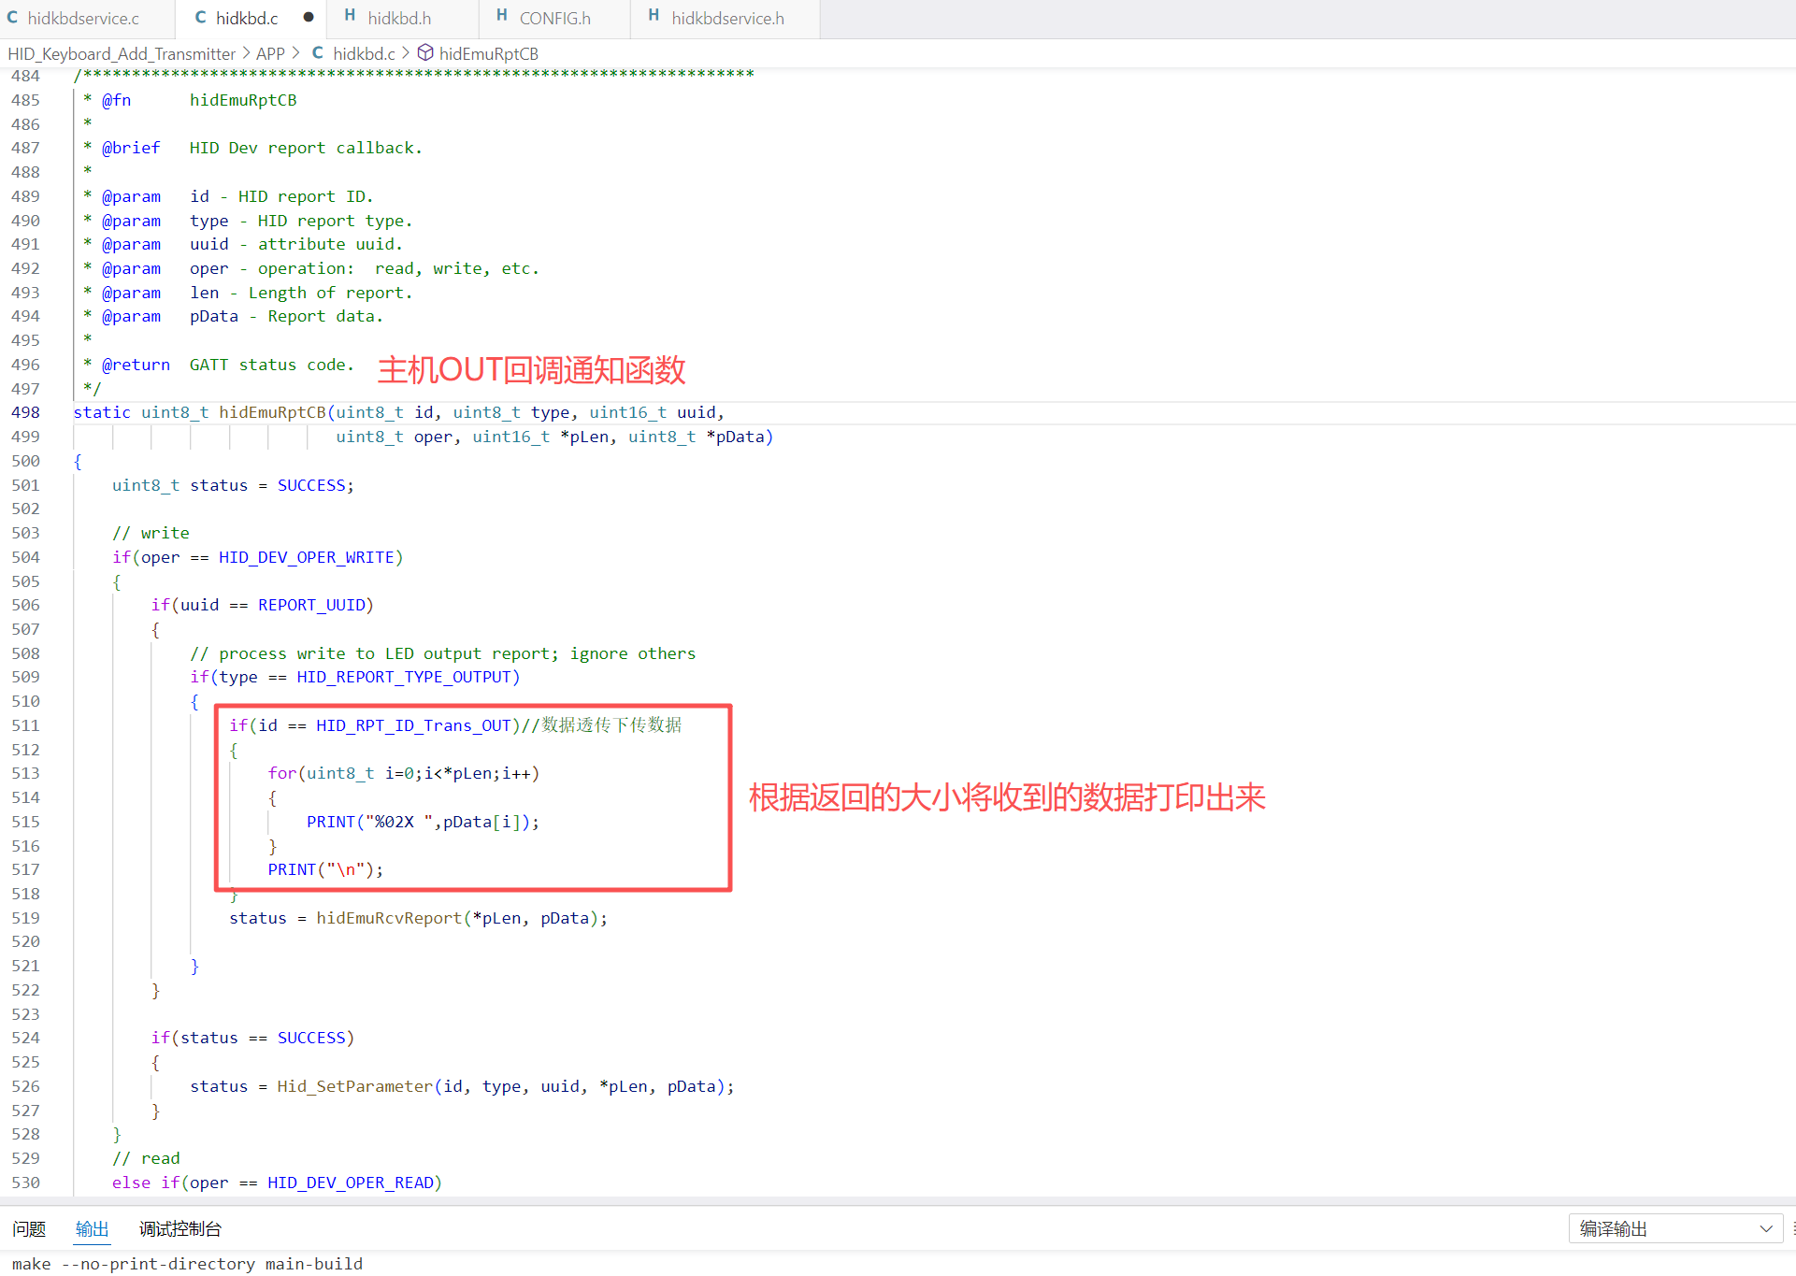The height and width of the screenshot is (1276, 1796).
Task: Open the hidkbdservice.c tab
Action: point(83,18)
